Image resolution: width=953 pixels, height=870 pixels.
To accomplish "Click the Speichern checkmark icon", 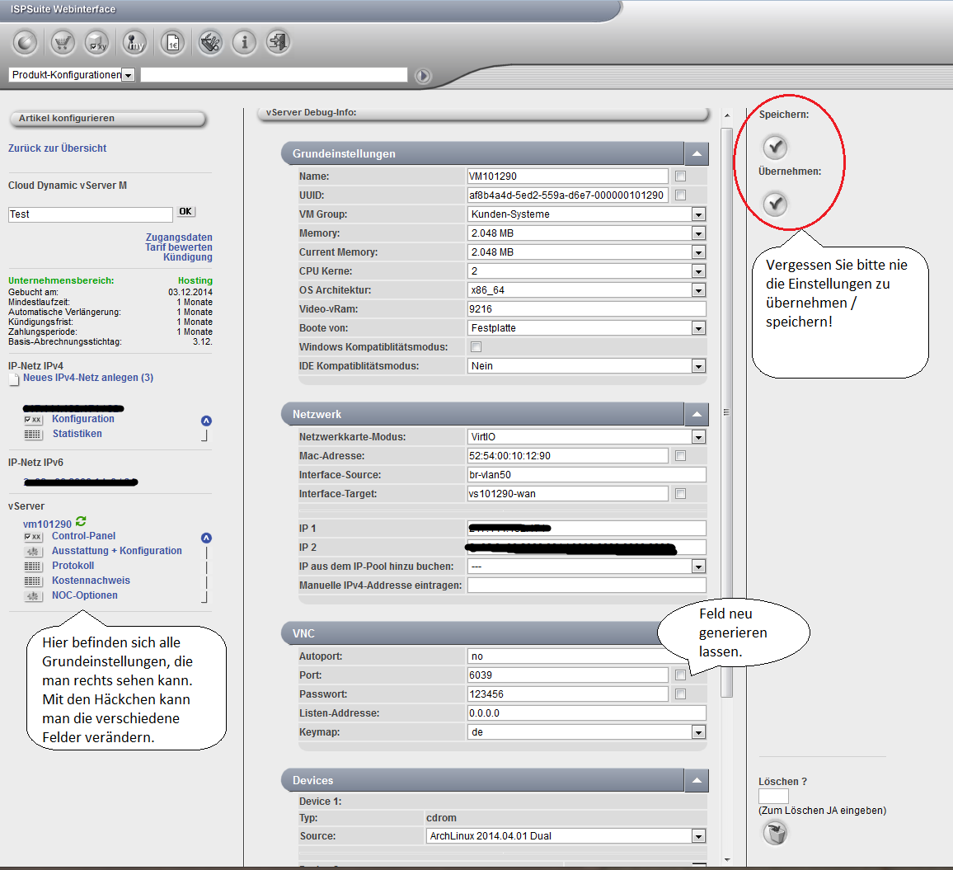I will 775,147.
